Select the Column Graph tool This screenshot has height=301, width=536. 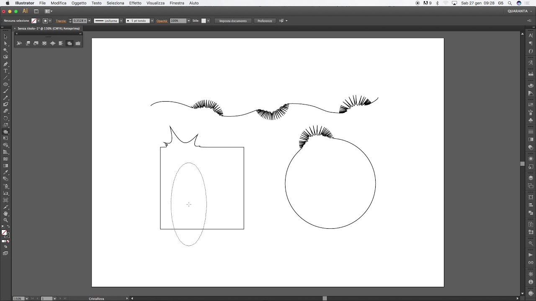[x=5, y=193]
